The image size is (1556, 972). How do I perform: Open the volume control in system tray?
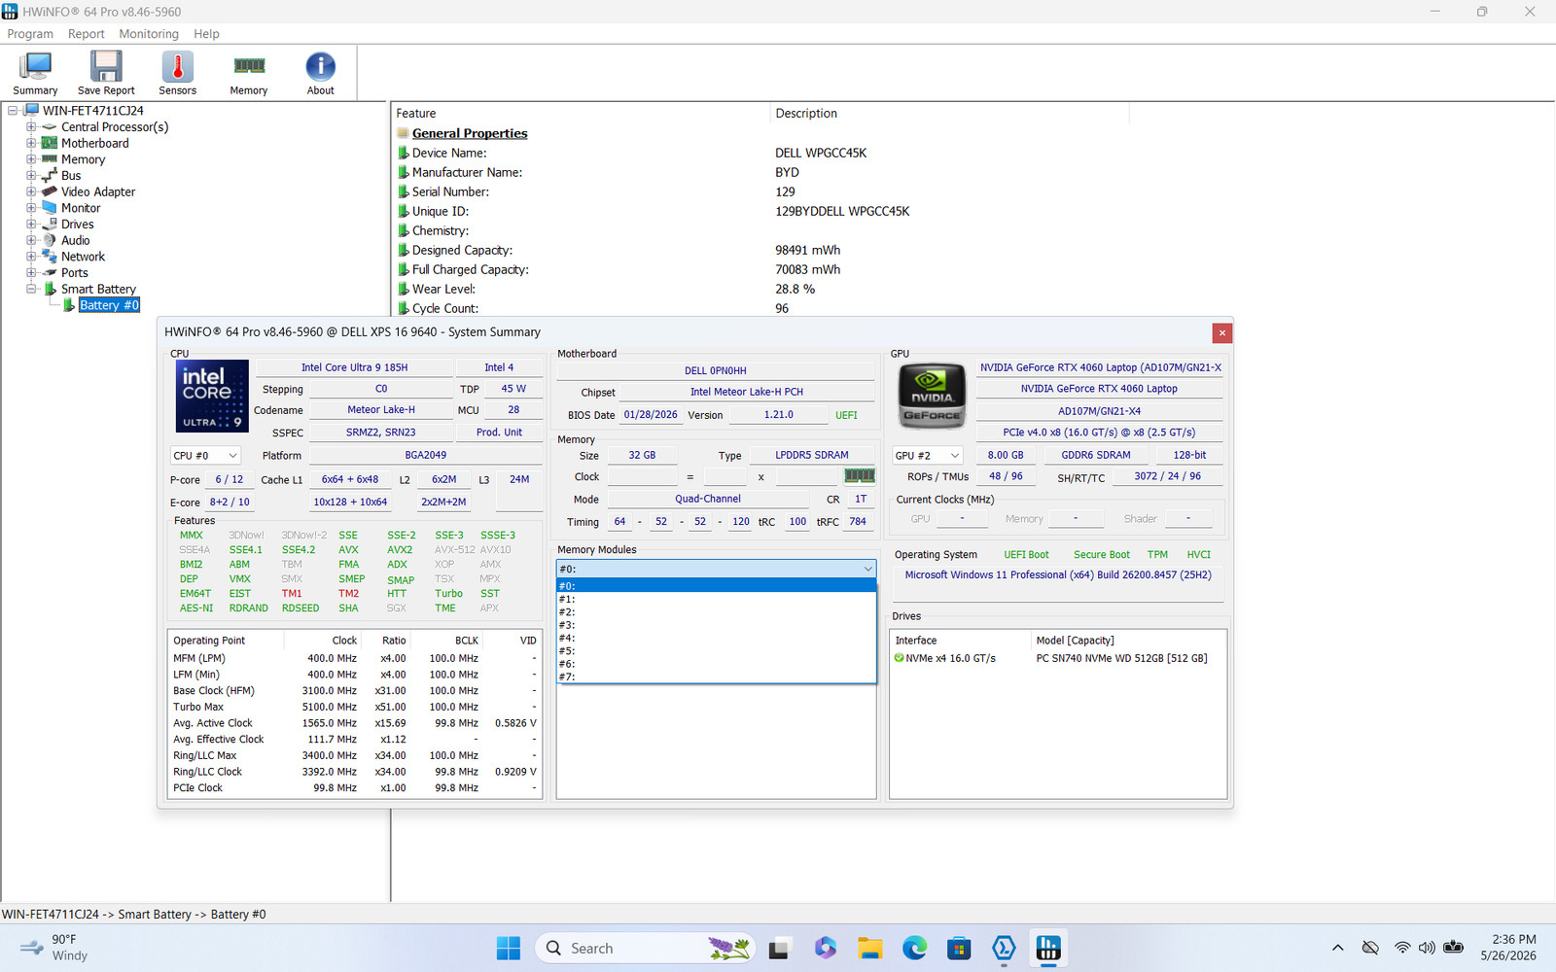pos(1427,948)
